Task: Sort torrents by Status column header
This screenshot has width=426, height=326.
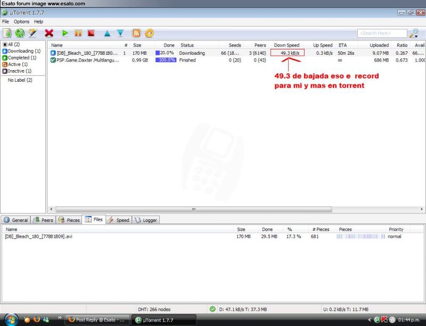Action: [x=198, y=45]
